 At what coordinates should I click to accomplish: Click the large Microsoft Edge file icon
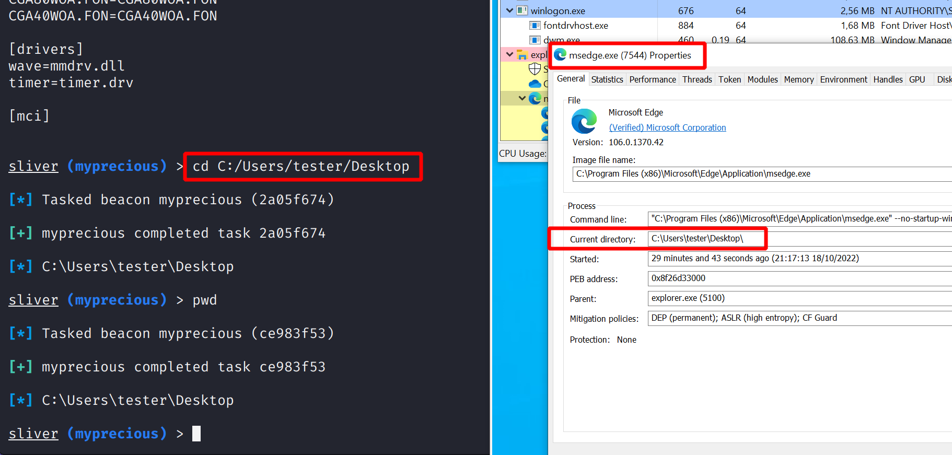[584, 121]
